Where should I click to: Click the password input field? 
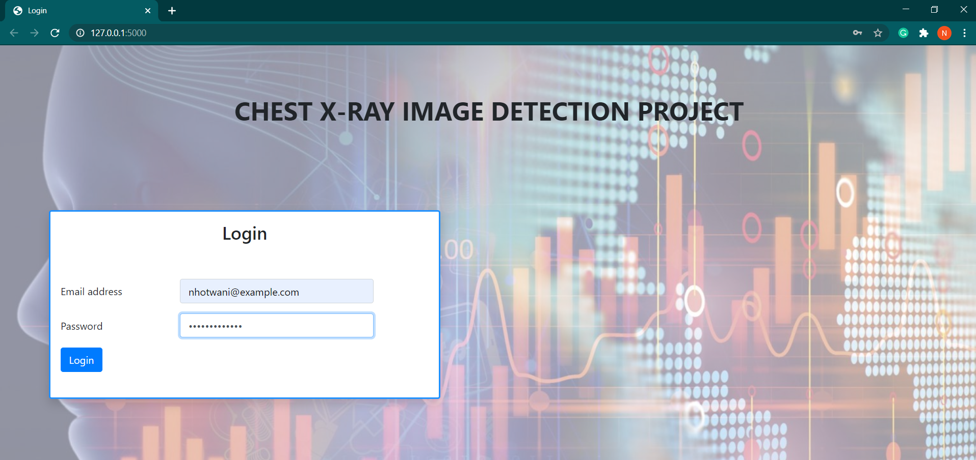[276, 325]
